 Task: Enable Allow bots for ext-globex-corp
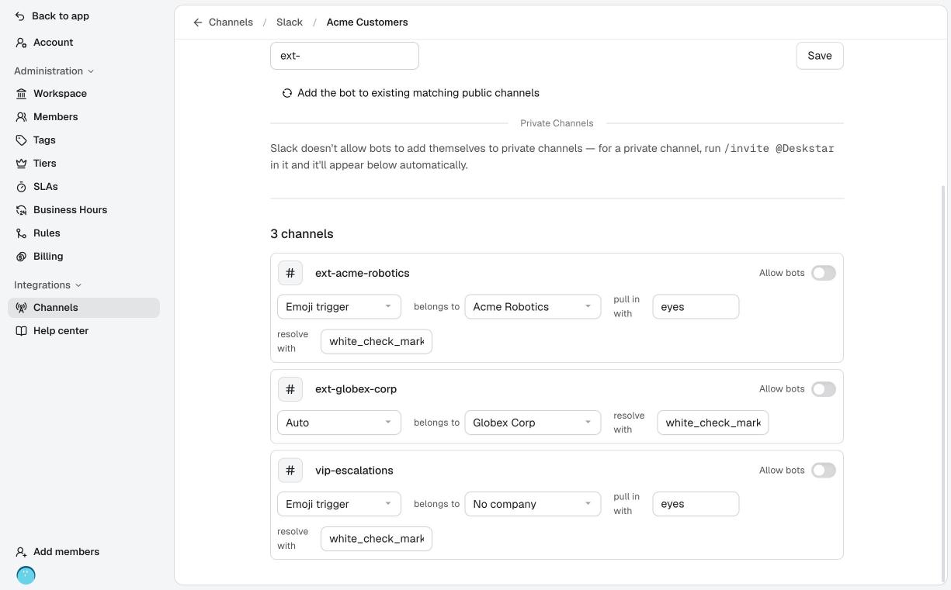click(823, 389)
